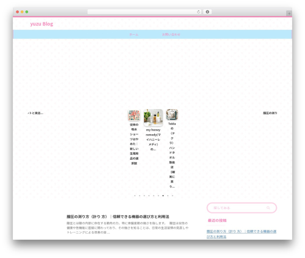Select the second carousel pagination dot

point(140,196)
